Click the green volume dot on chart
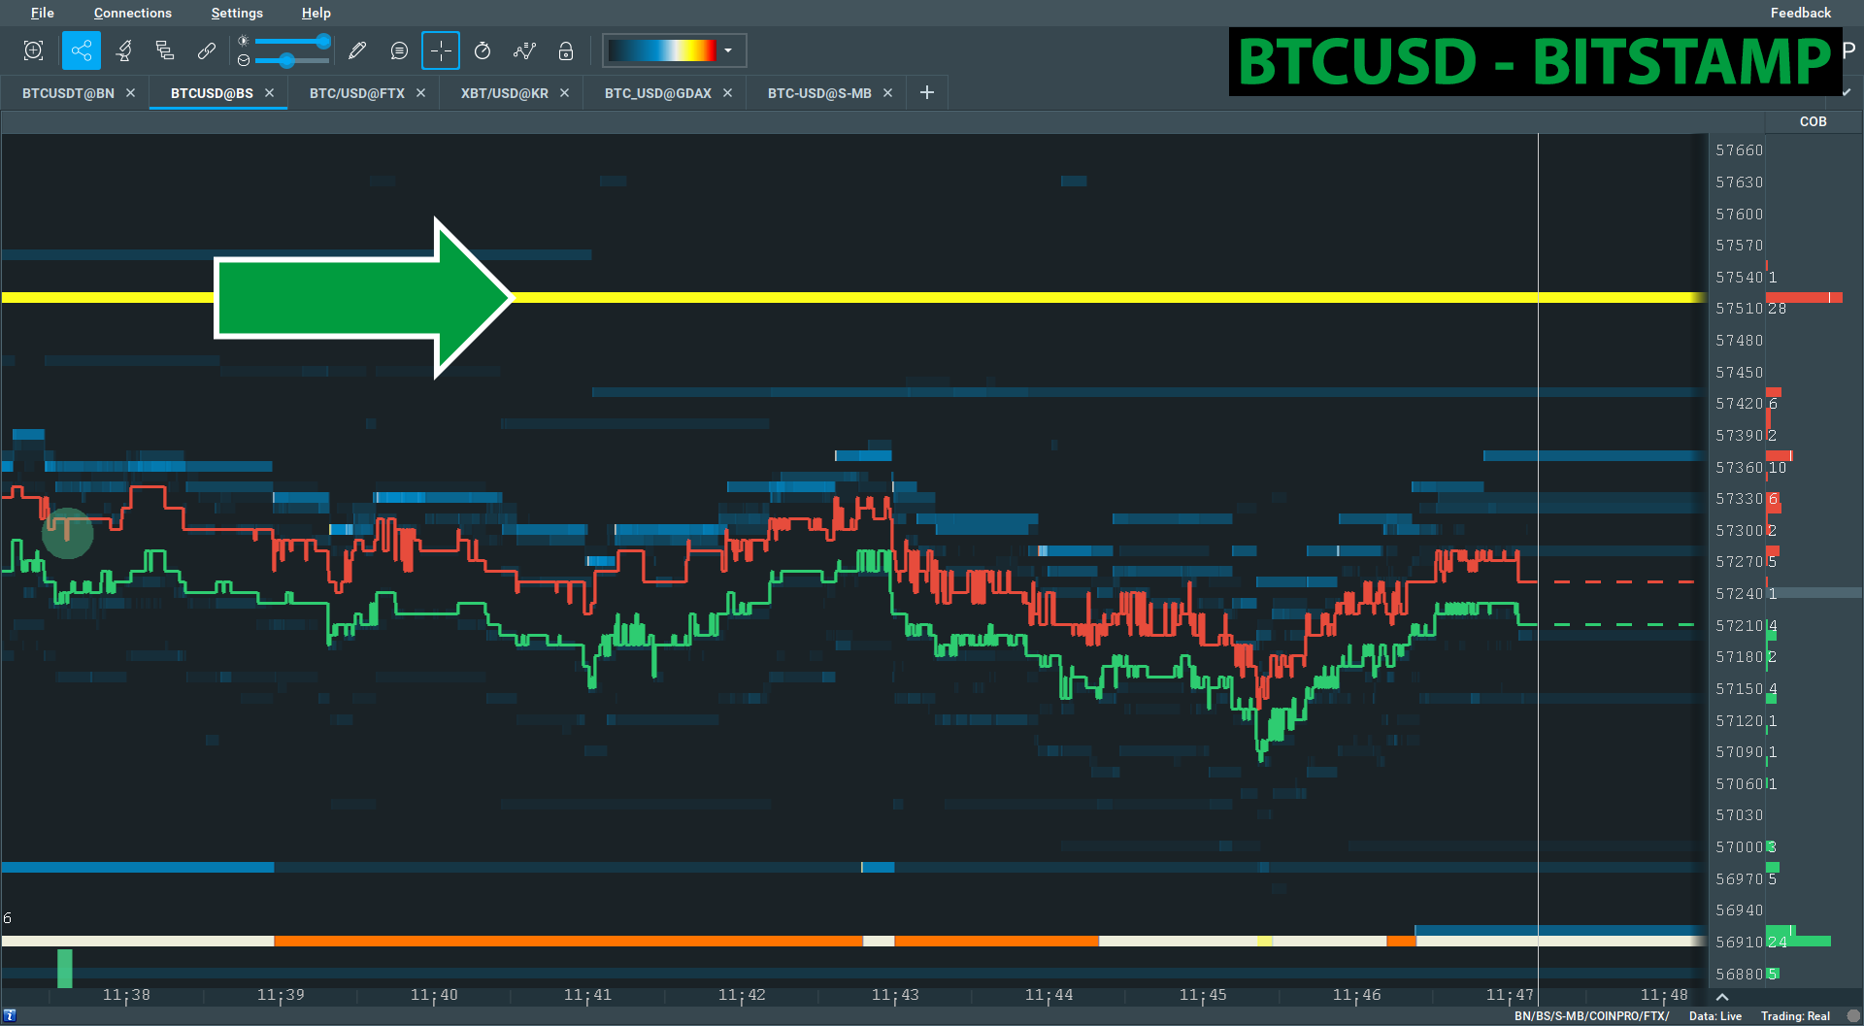Image resolution: width=1864 pixels, height=1026 pixels. click(x=67, y=533)
